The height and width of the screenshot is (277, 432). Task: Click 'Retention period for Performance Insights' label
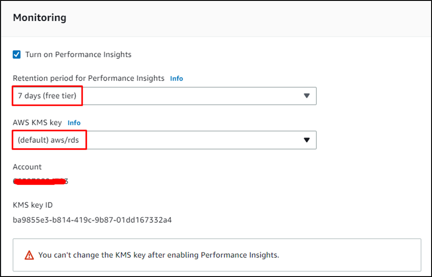[x=88, y=78]
